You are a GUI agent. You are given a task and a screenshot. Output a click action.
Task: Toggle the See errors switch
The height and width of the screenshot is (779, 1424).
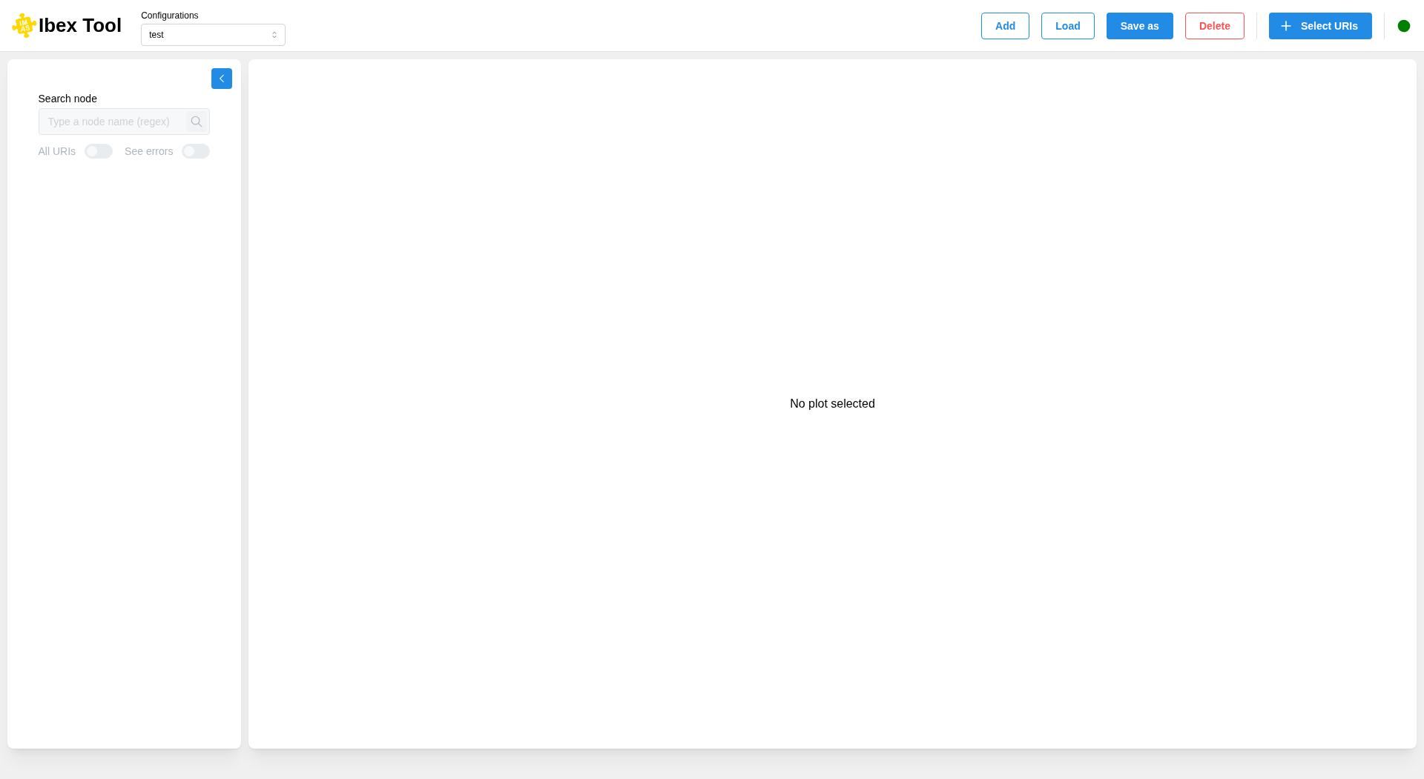196,151
